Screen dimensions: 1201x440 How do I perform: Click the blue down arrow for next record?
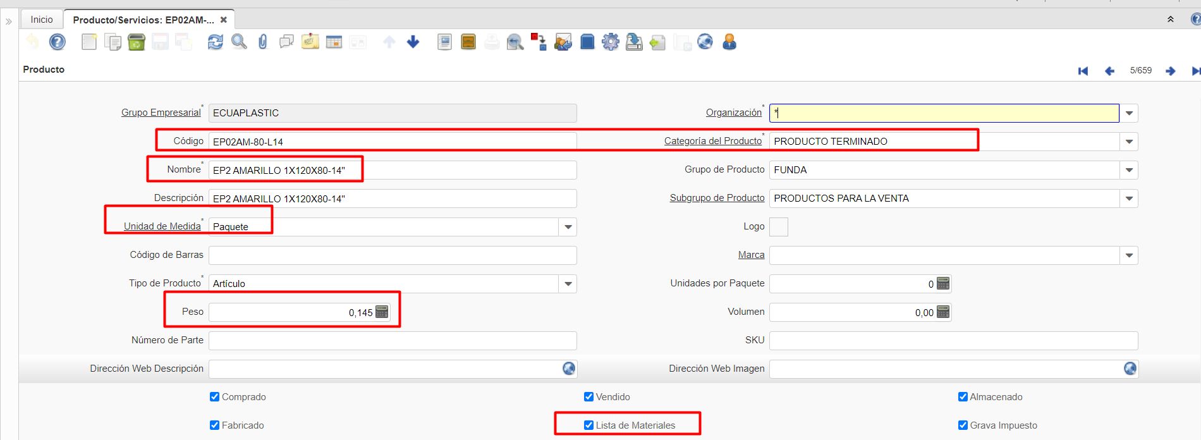click(x=413, y=42)
